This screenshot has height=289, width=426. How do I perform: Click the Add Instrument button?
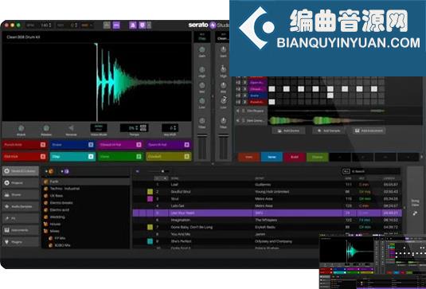click(369, 131)
